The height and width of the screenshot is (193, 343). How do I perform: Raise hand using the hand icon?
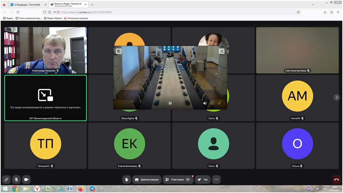(127, 180)
